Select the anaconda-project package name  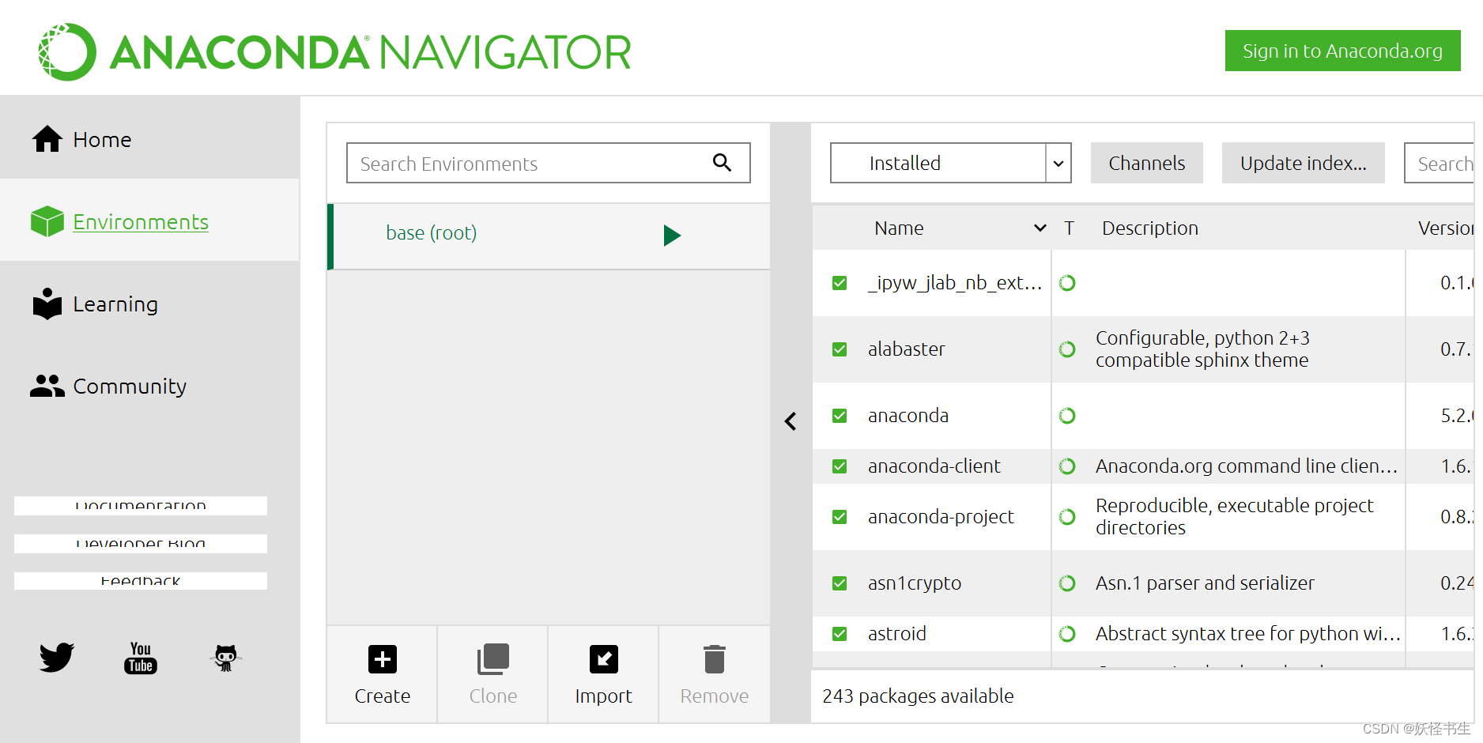(x=941, y=517)
